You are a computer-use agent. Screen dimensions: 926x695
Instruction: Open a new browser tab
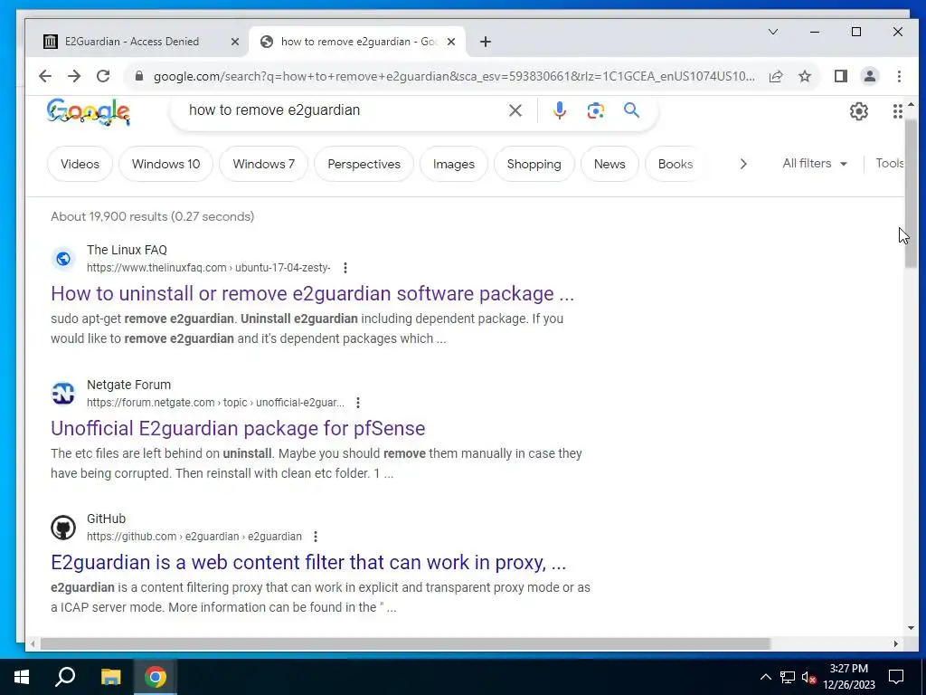tap(486, 42)
